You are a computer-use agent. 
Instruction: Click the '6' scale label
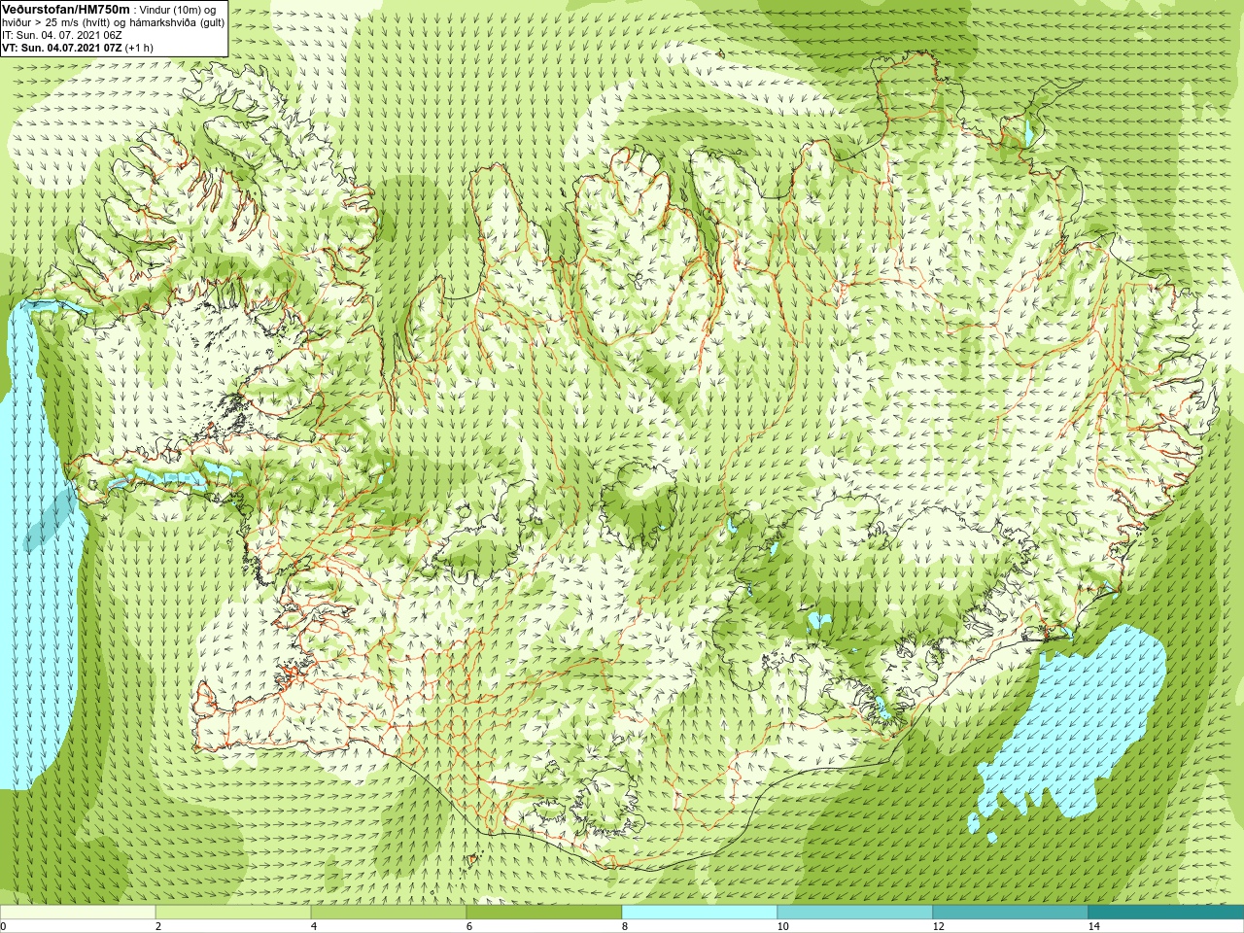coord(468,926)
